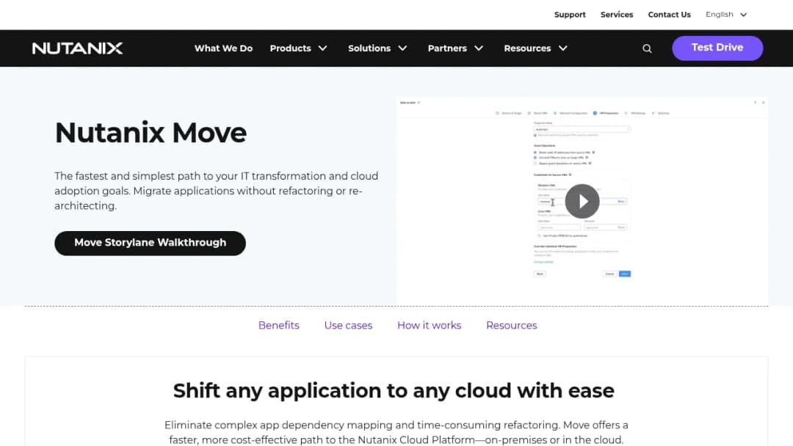
Task: Open the Resources label in black navbar
Action: click(x=527, y=48)
